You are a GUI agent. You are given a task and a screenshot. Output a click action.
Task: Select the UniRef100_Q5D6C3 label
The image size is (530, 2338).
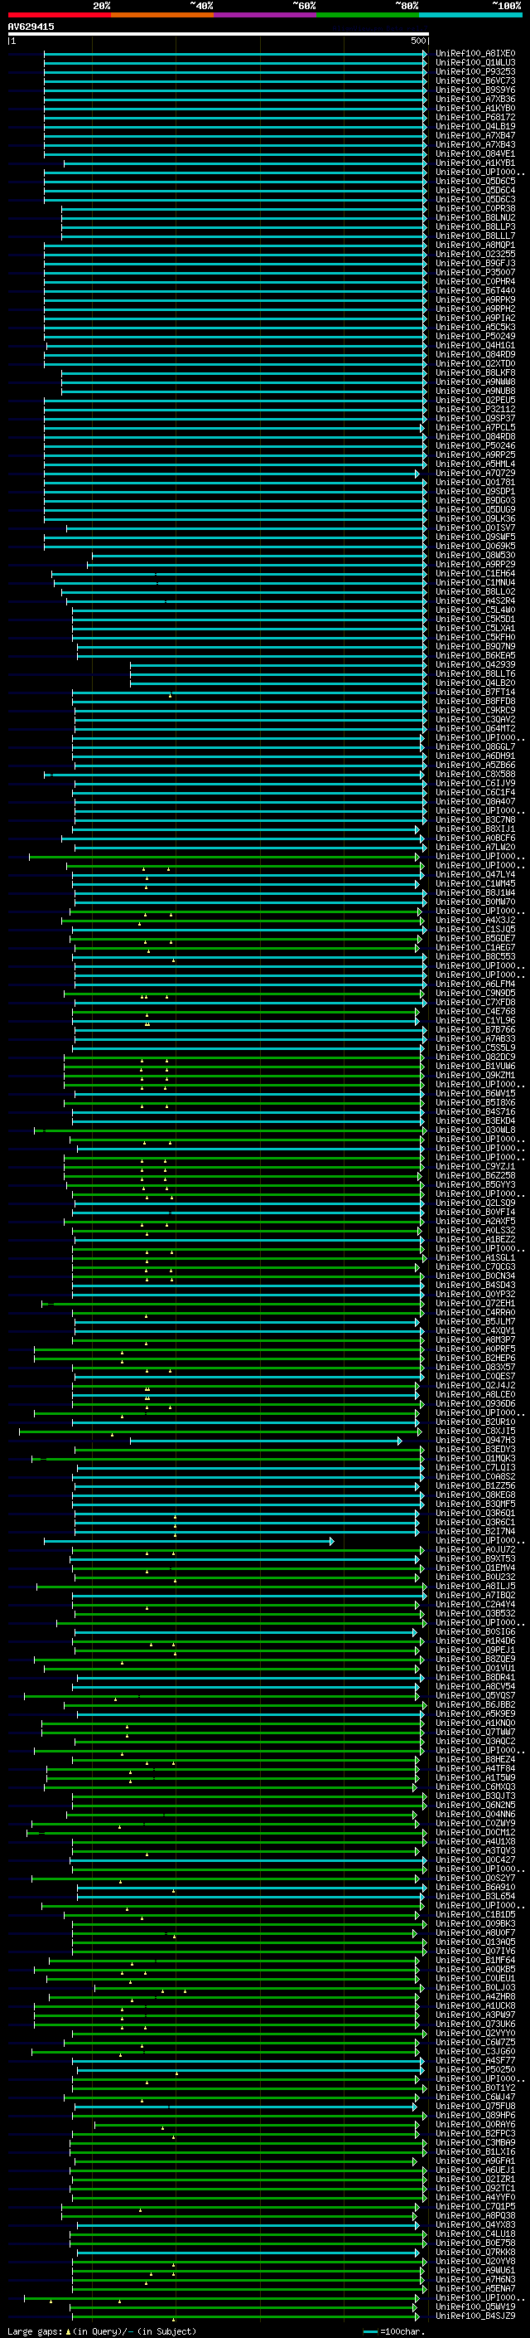tap(475, 200)
